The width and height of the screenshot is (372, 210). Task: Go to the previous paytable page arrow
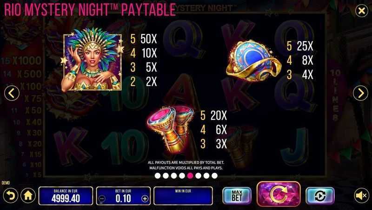pos(12,93)
